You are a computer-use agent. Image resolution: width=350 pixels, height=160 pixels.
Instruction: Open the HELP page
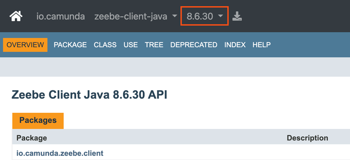[261, 45]
